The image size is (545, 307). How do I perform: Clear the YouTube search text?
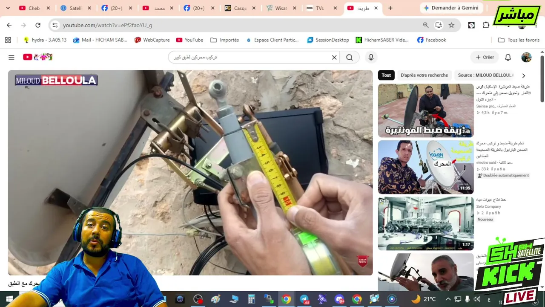point(334,57)
